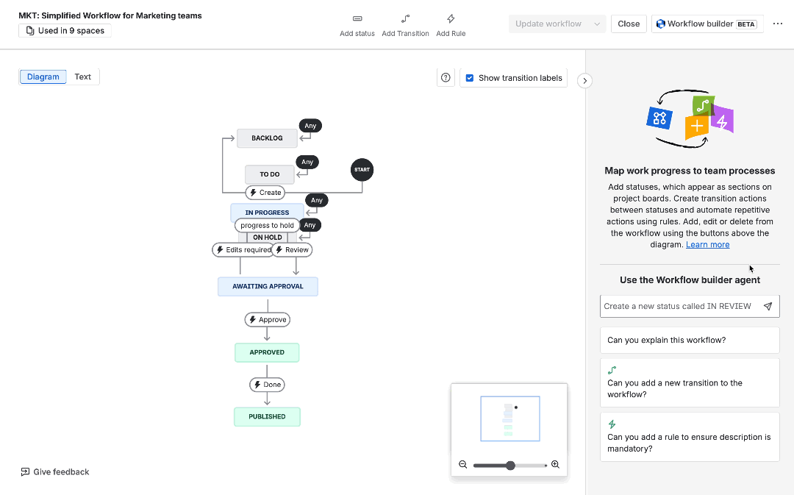
Task: Click the minimap viewport thumbnail
Action: click(x=510, y=419)
